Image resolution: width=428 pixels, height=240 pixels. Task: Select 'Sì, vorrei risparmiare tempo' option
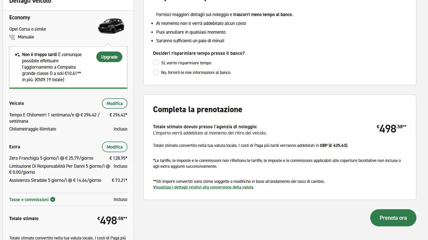pyautogui.click(x=156, y=63)
